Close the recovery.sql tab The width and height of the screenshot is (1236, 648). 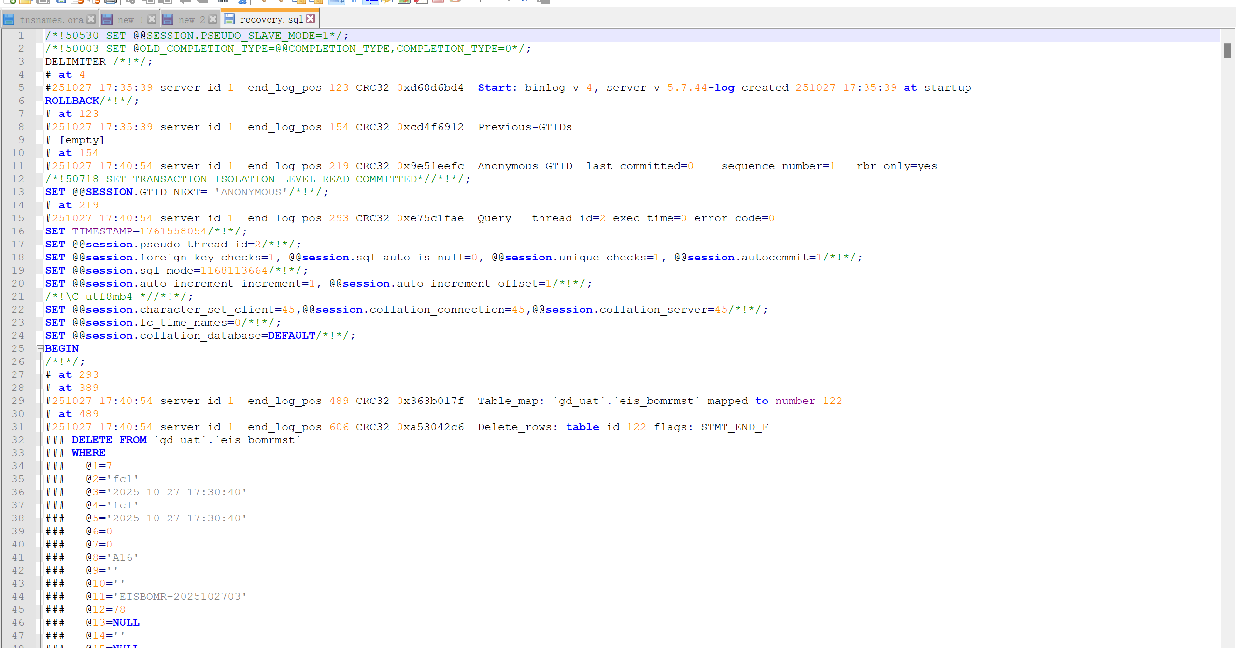[x=311, y=19]
